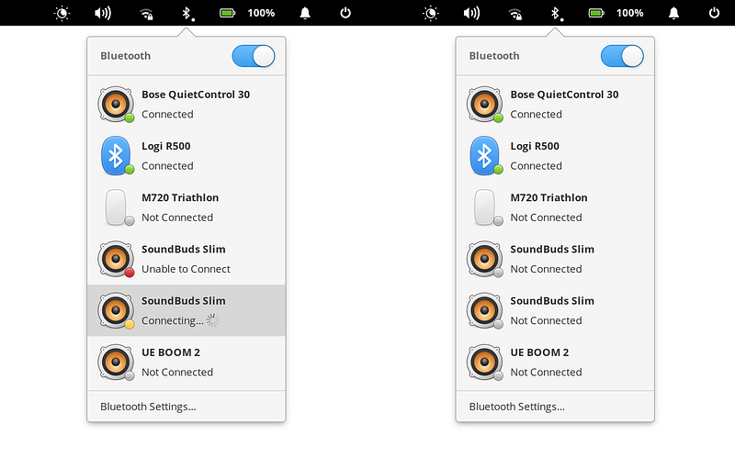Click 100% battery text in right panel
This screenshot has width=735, height=458.
click(630, 13)
